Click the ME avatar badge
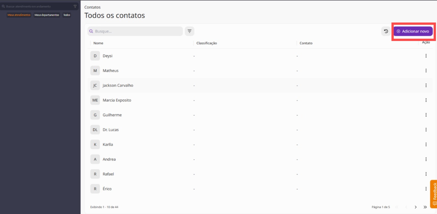 [95, 100]
